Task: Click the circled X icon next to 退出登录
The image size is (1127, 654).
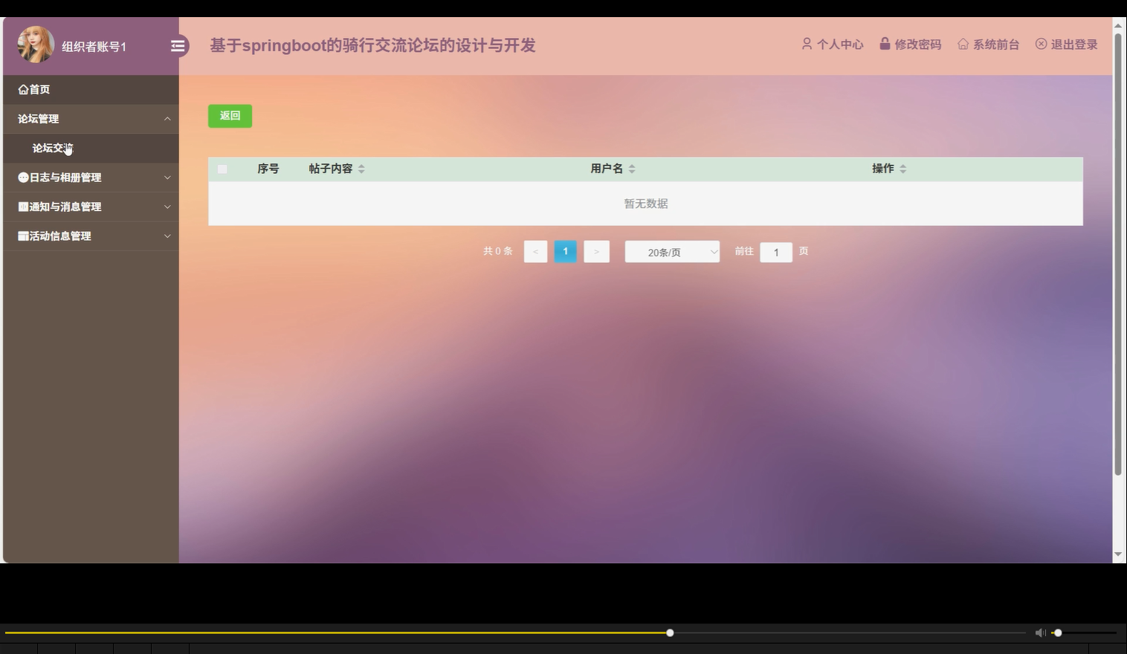Action: click(1041, 44)
